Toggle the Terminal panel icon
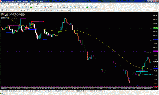Image resolution: width=159 pixels, height=95 pixels. tap(23, 7)
